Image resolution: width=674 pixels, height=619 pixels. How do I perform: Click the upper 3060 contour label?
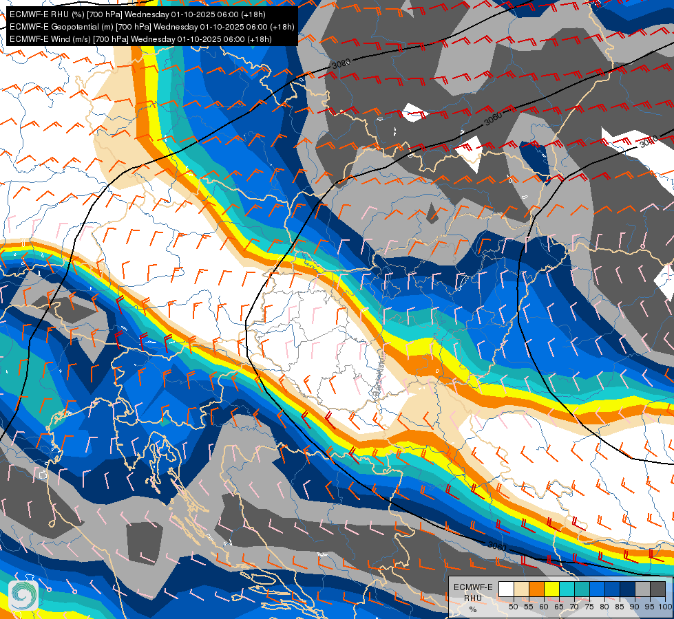493,118
